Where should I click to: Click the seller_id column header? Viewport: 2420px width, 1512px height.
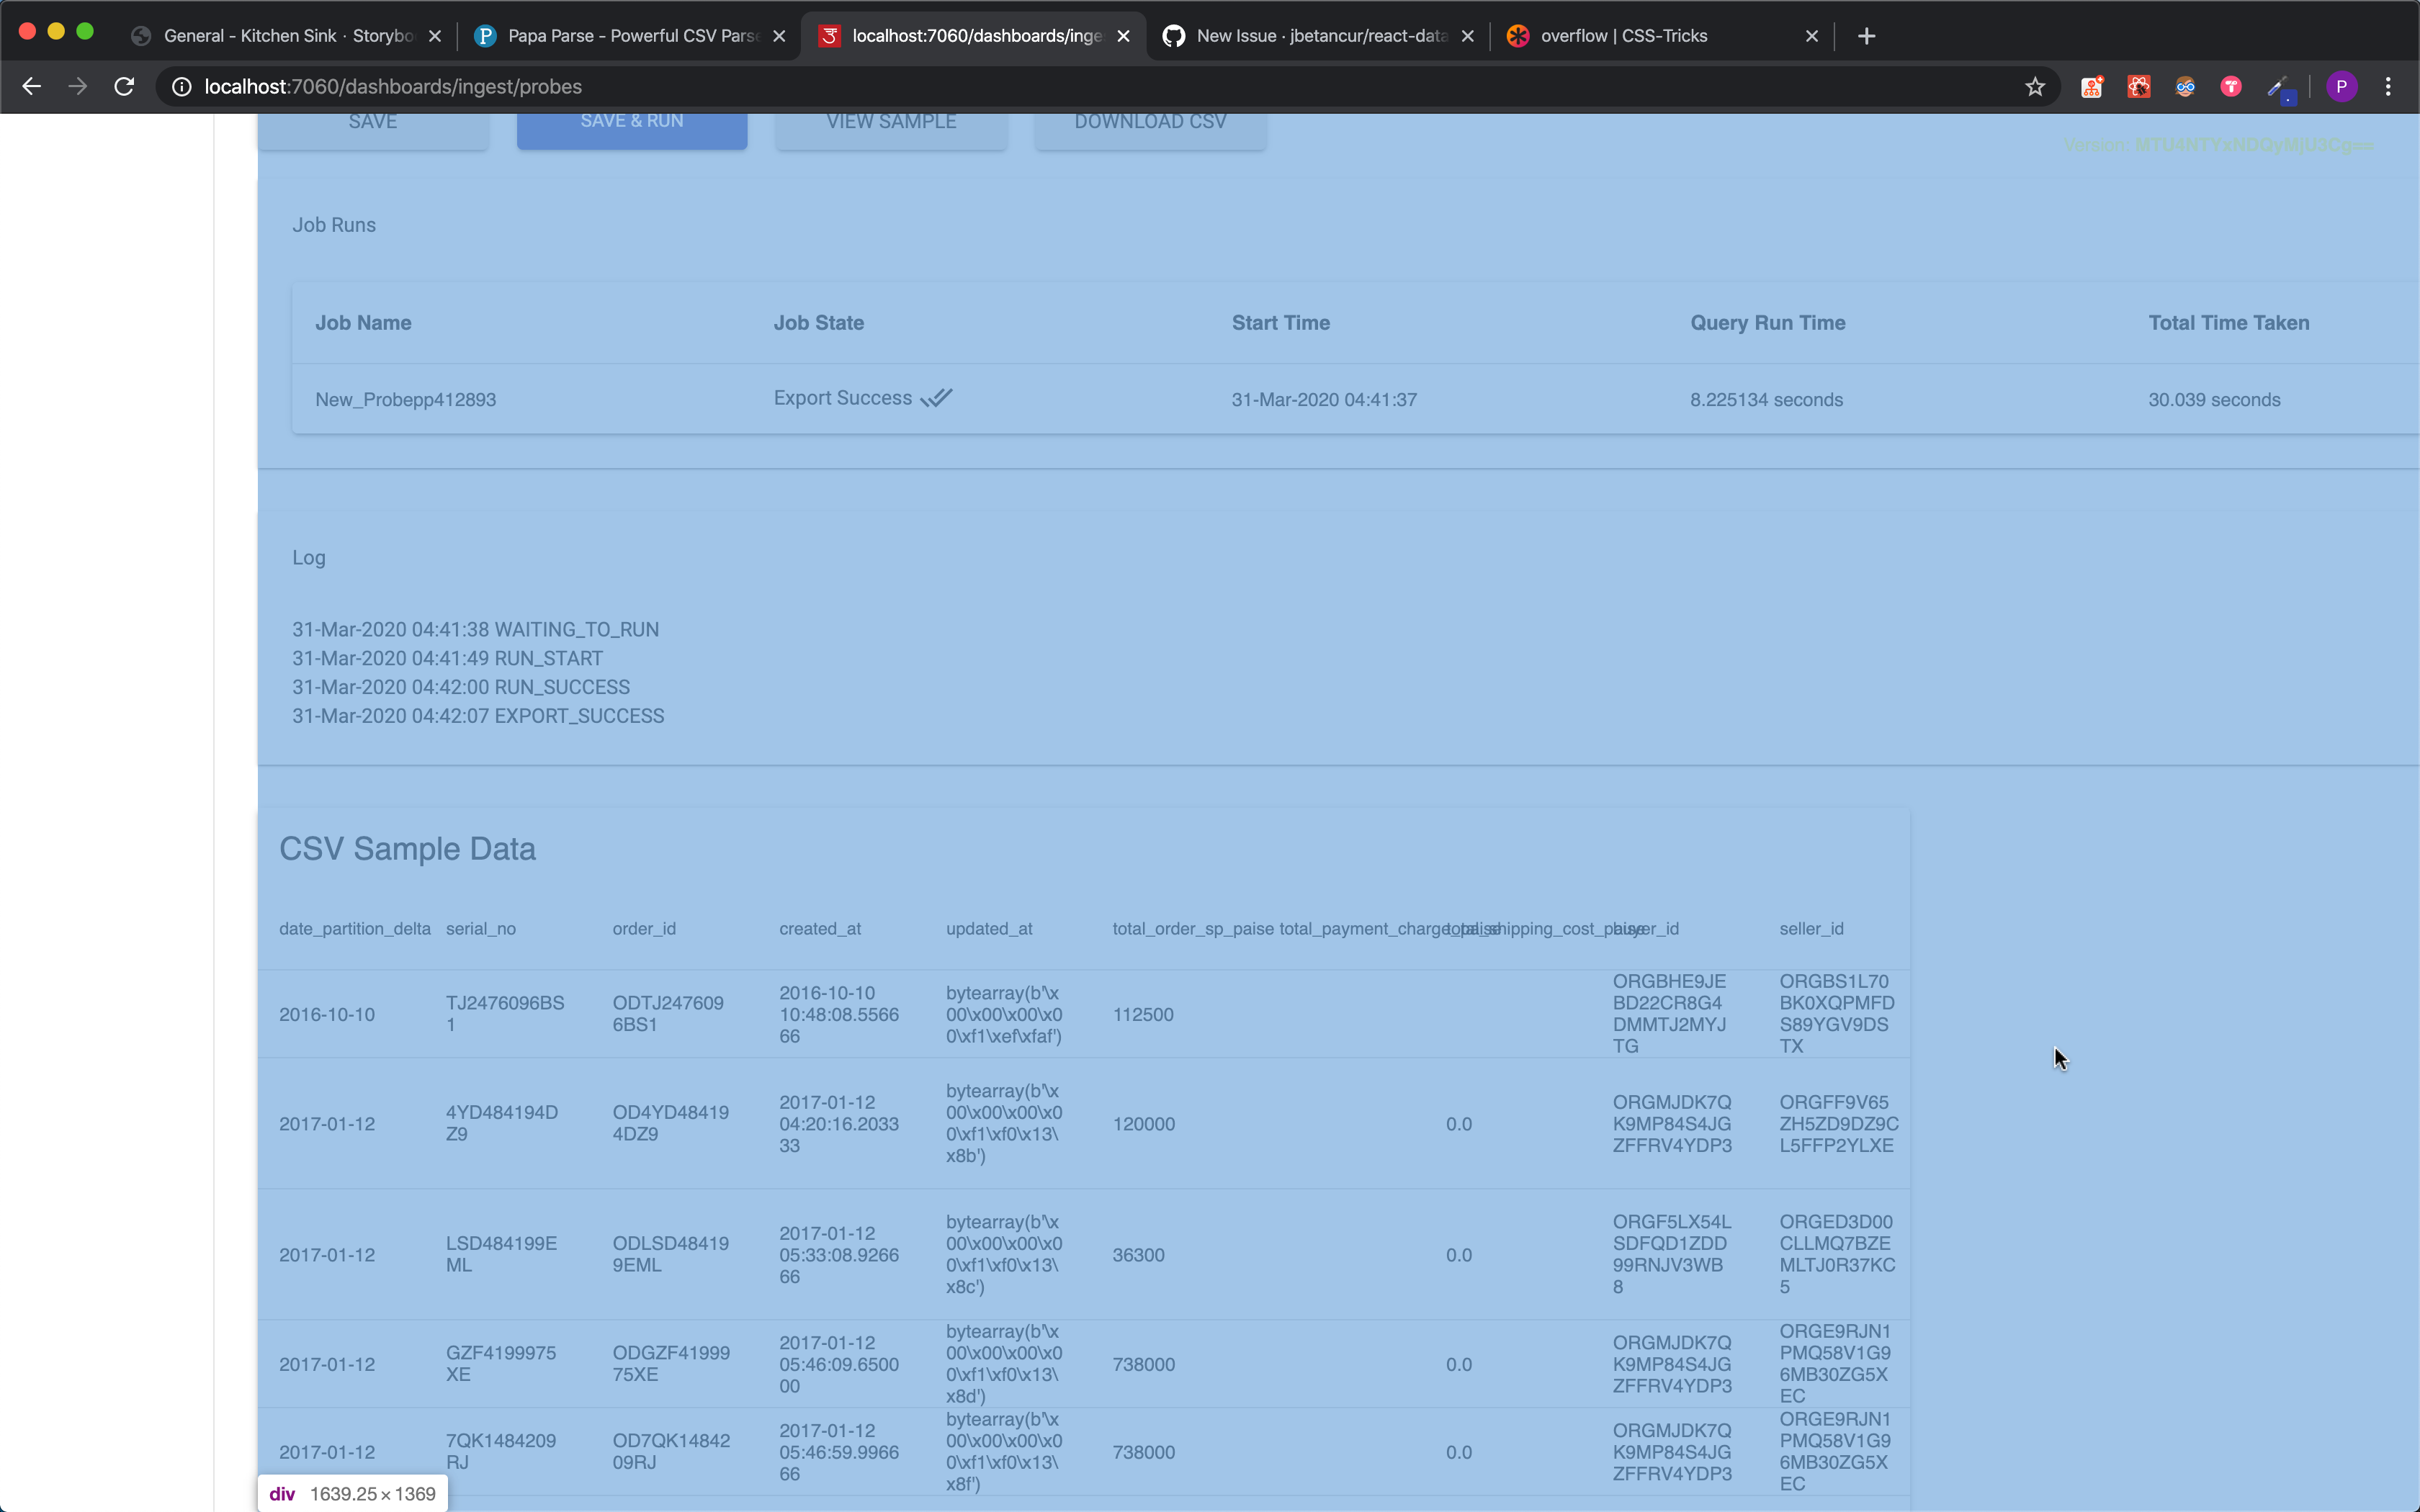click(1811, 929)
